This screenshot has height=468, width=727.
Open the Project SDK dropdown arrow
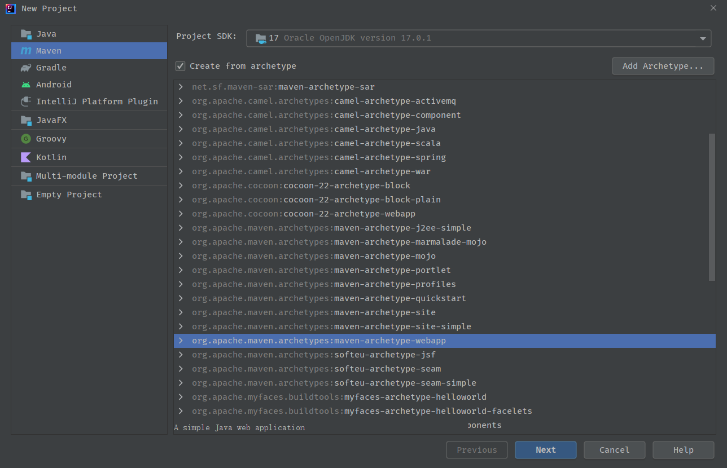703,38
